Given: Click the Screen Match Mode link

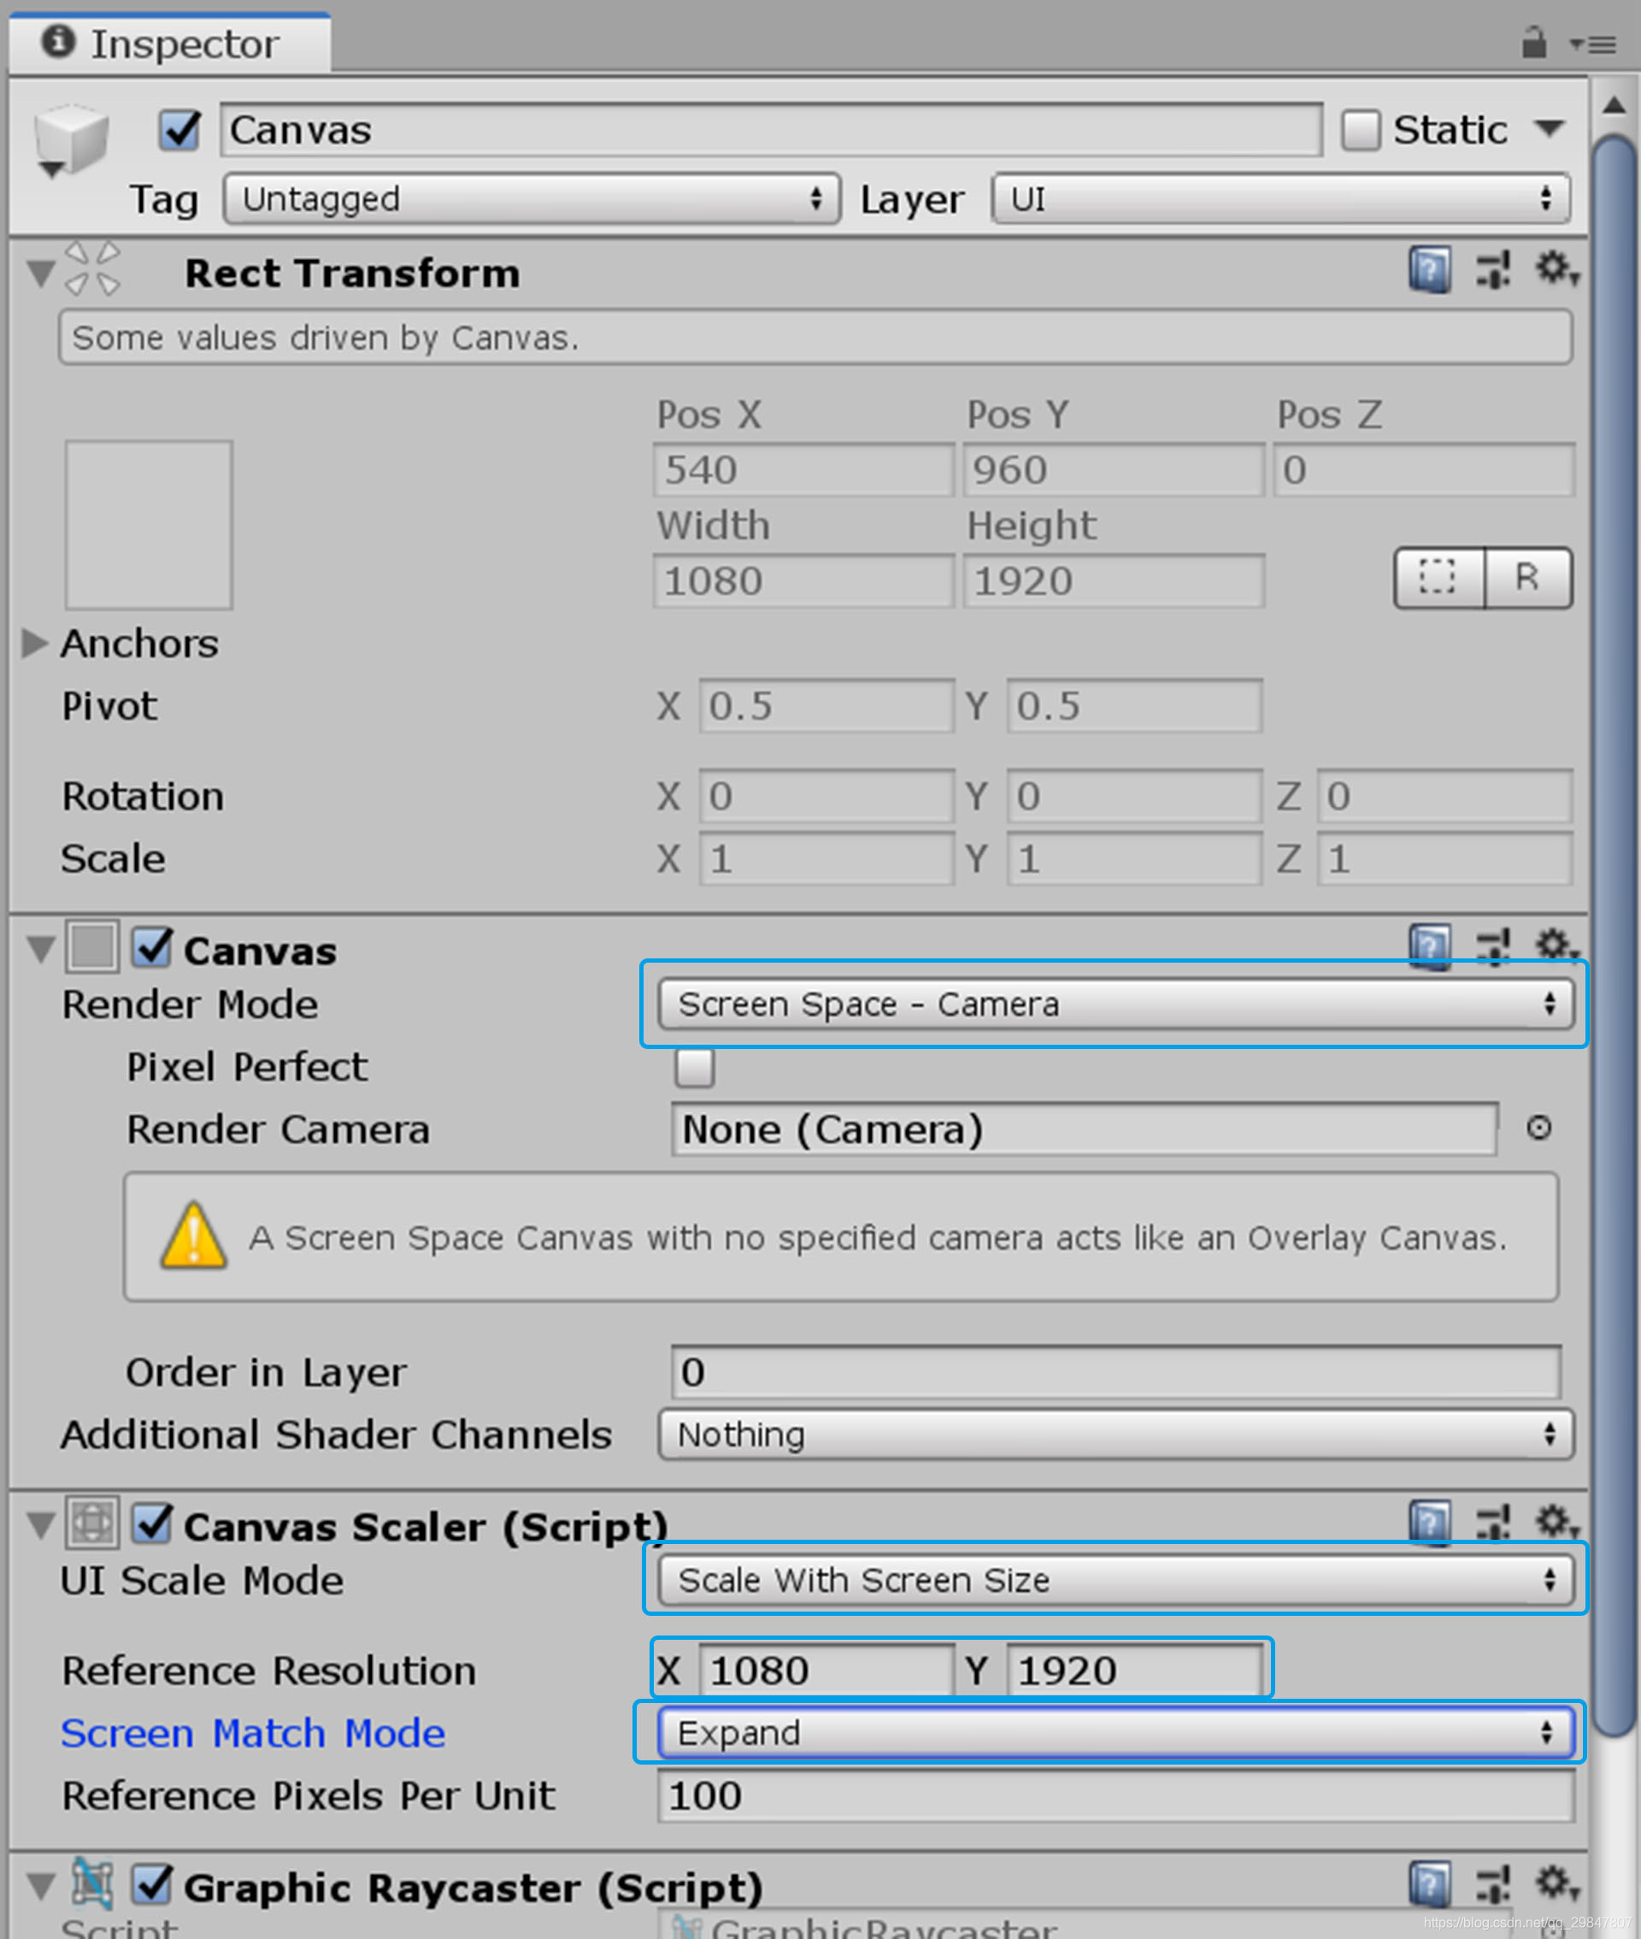Looking at the screenshot, I should [252, 1732].
